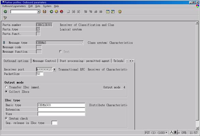
Task: Click the Message type field CHRMAS
Action: (60, 43)
